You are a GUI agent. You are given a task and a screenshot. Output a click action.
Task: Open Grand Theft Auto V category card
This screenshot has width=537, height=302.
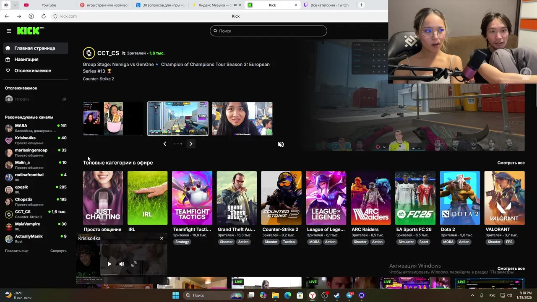(237, 198)
